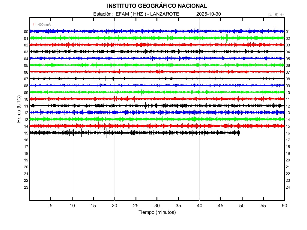The height and width of the screenshot is (230, 307).
Task: Click the left-side hour label 00
Action: [26, 32]
